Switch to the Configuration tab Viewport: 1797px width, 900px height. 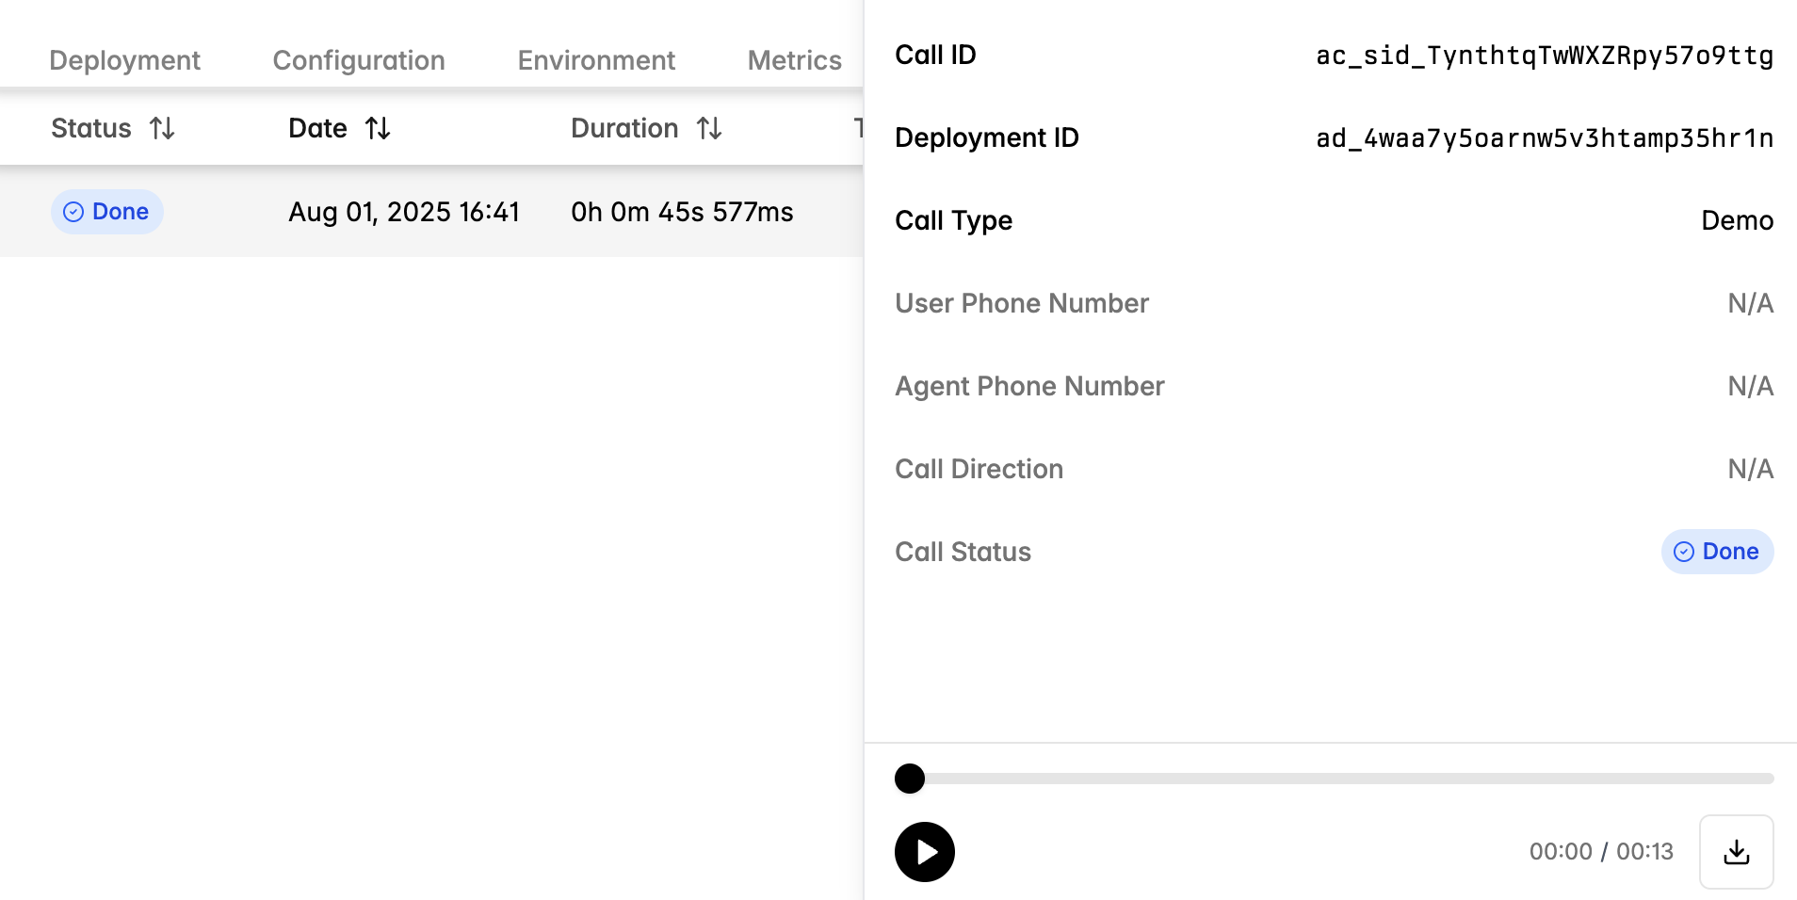[x=358, y=59]
